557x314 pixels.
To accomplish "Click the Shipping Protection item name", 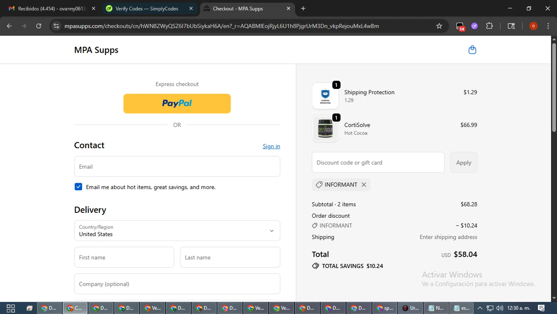I will pos(369,92).
